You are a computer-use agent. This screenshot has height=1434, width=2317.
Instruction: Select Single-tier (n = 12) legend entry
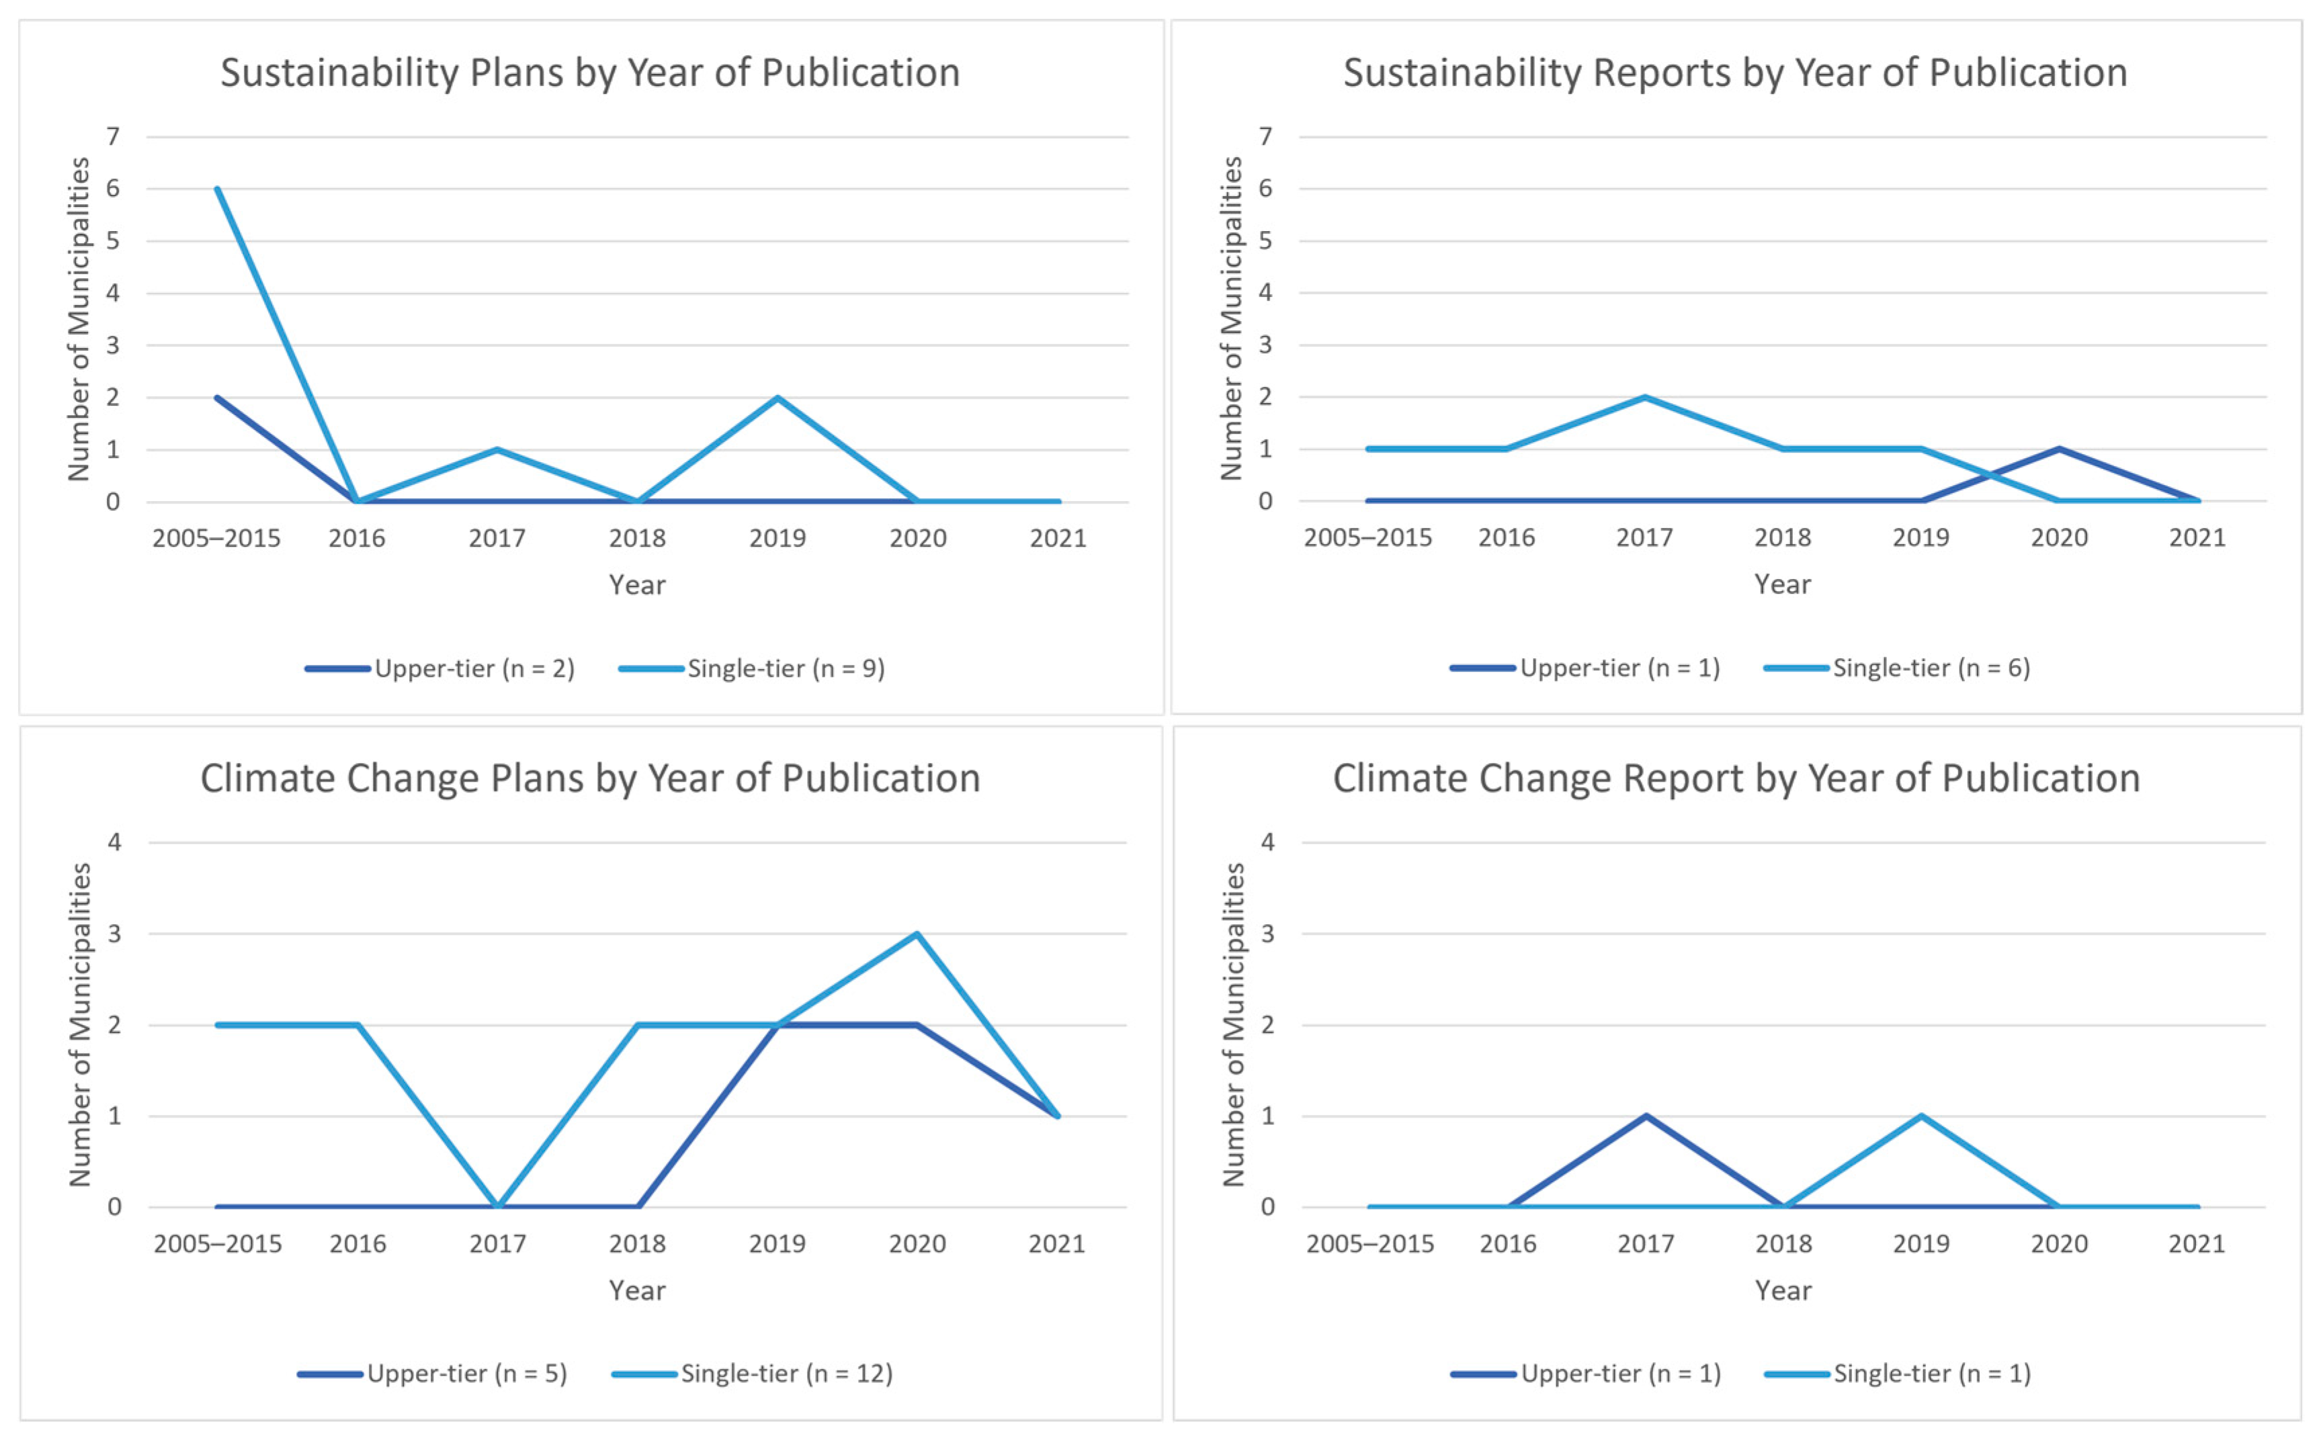point(787,1374)
